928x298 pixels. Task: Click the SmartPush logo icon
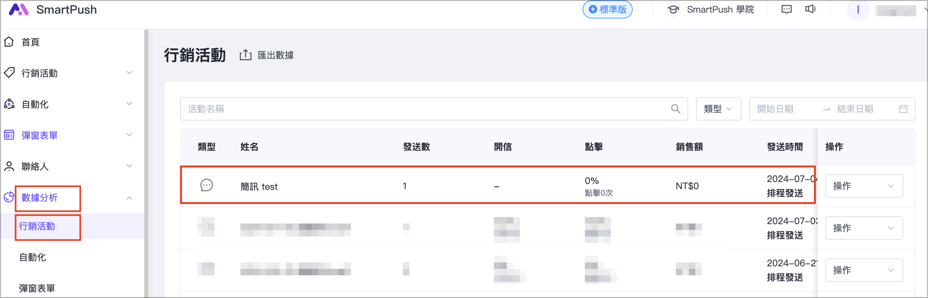pos(19,10)
